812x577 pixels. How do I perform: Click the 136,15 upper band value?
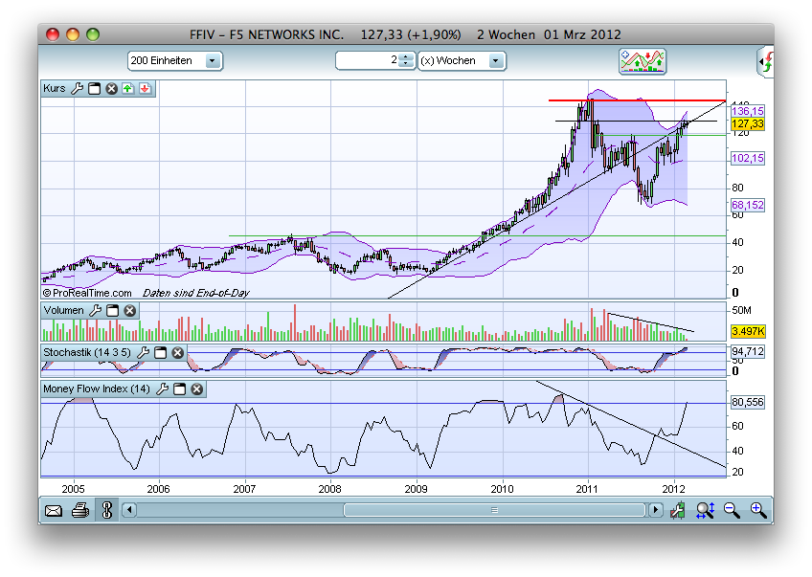pyautogui.click(x=747, y=111)
